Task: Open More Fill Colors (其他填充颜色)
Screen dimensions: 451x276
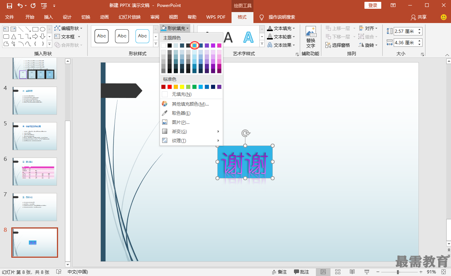Action: 191,104
